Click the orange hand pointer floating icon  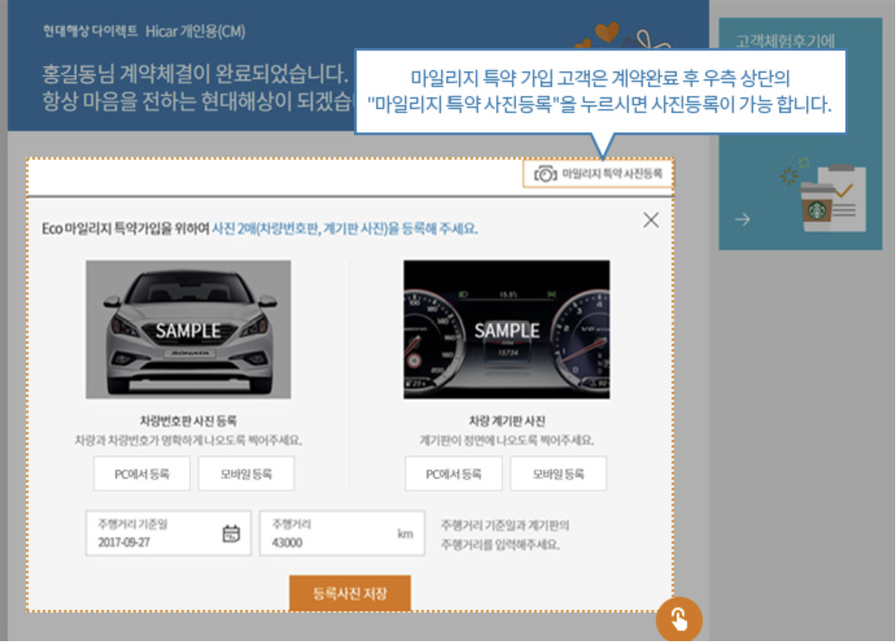(679, 620)
